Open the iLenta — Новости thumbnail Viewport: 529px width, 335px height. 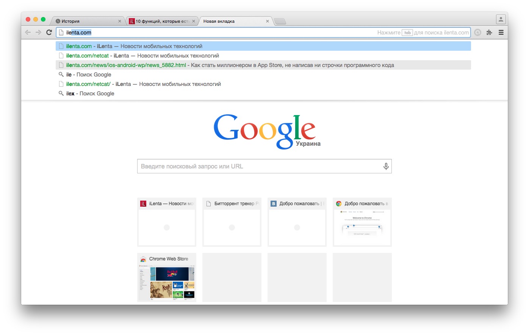coord(167,222)
